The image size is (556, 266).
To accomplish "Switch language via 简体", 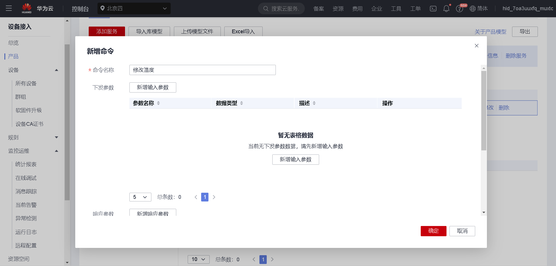I will [483, 9].
